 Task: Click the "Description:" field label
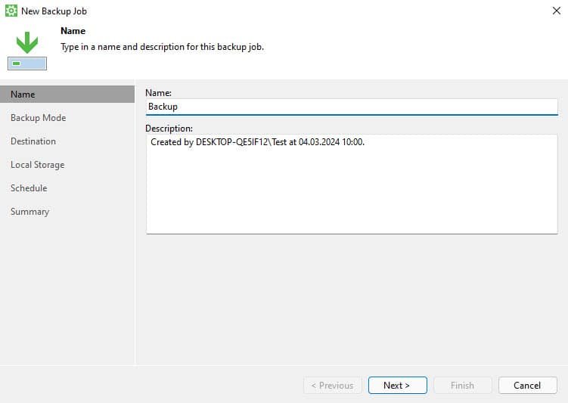coord(169,129)
